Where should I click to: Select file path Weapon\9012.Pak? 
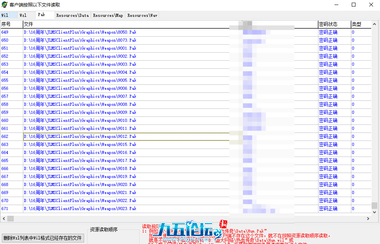click(x=80, y=137)
